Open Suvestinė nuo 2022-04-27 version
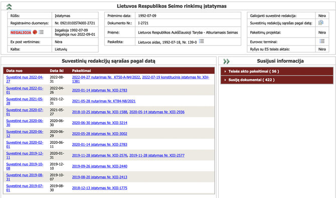 pos(25,79)
